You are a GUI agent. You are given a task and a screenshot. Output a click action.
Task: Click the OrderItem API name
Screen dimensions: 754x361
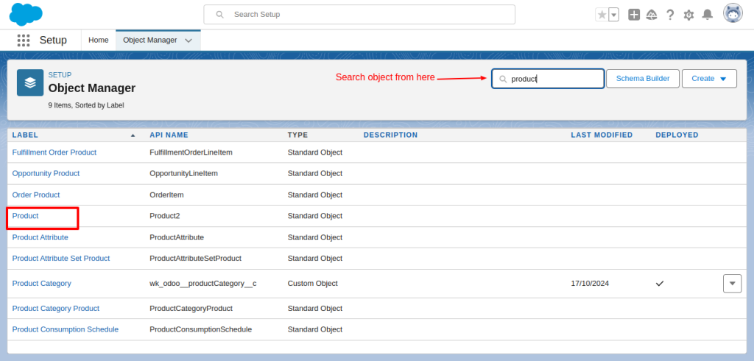pos(166,195)
